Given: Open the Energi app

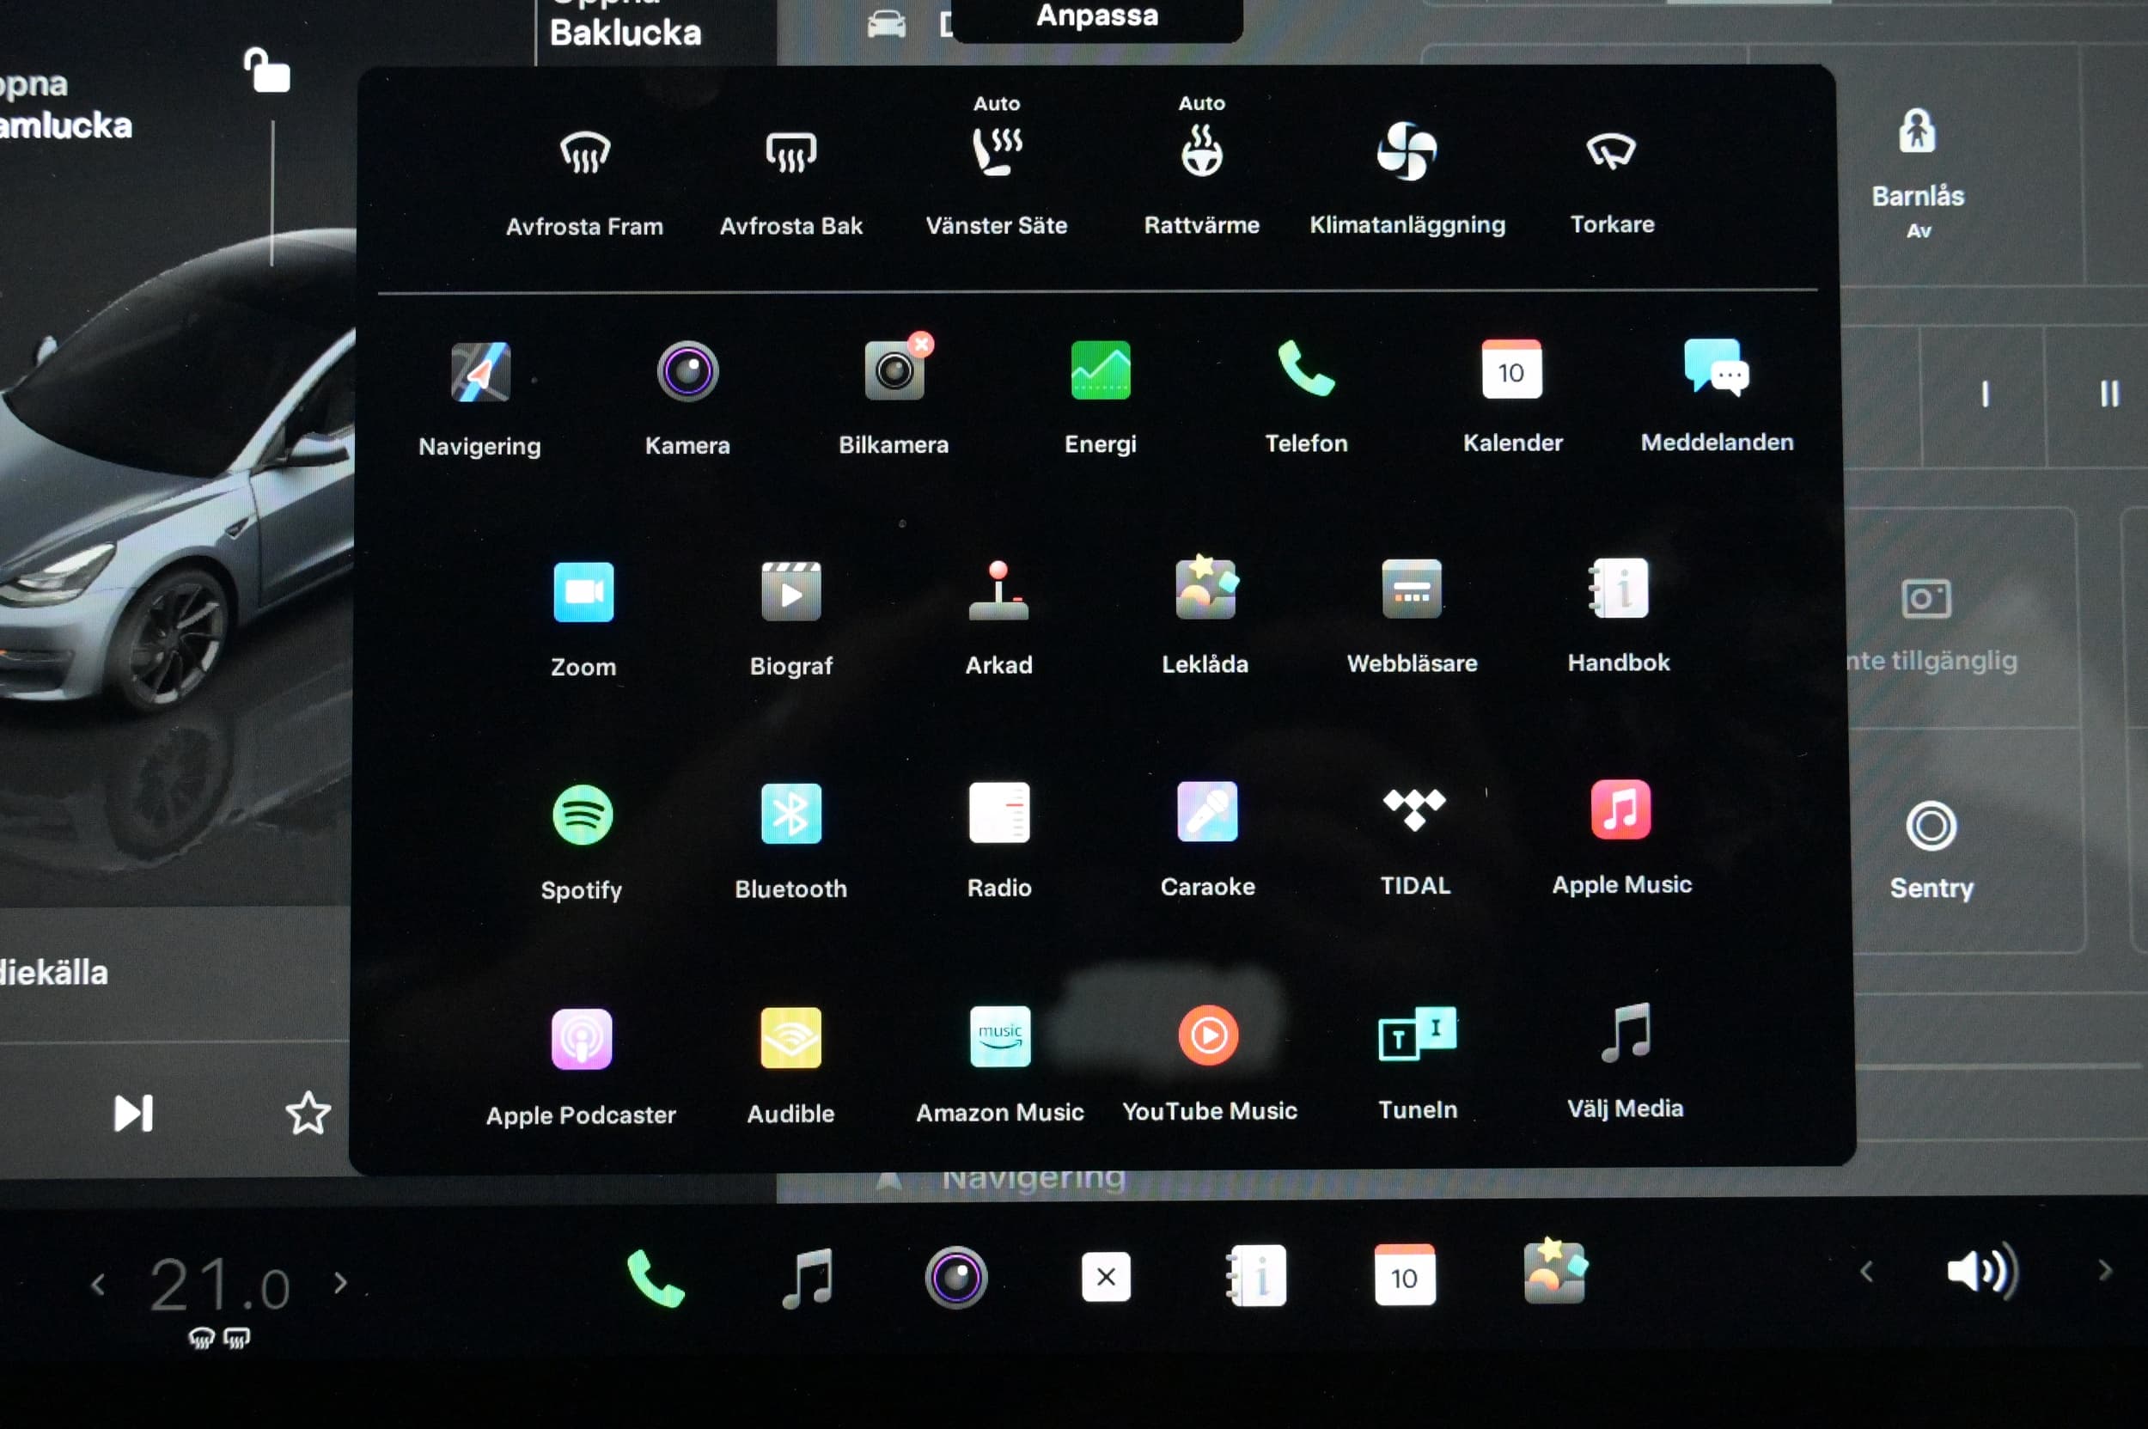Looking at the screenshot, I should 1101,370.
